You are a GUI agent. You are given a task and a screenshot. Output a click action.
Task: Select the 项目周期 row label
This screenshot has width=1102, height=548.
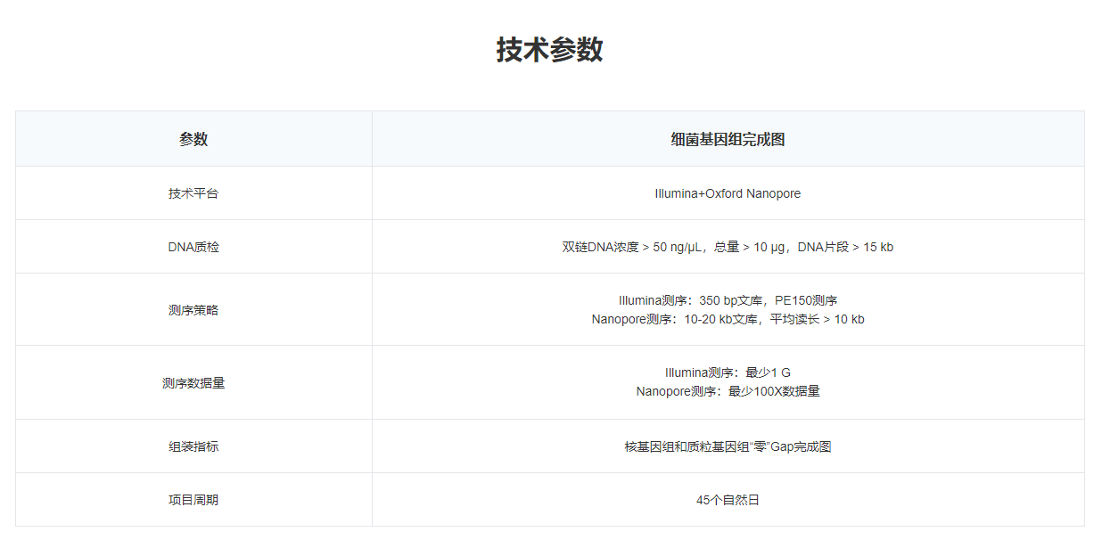point(193,500)
